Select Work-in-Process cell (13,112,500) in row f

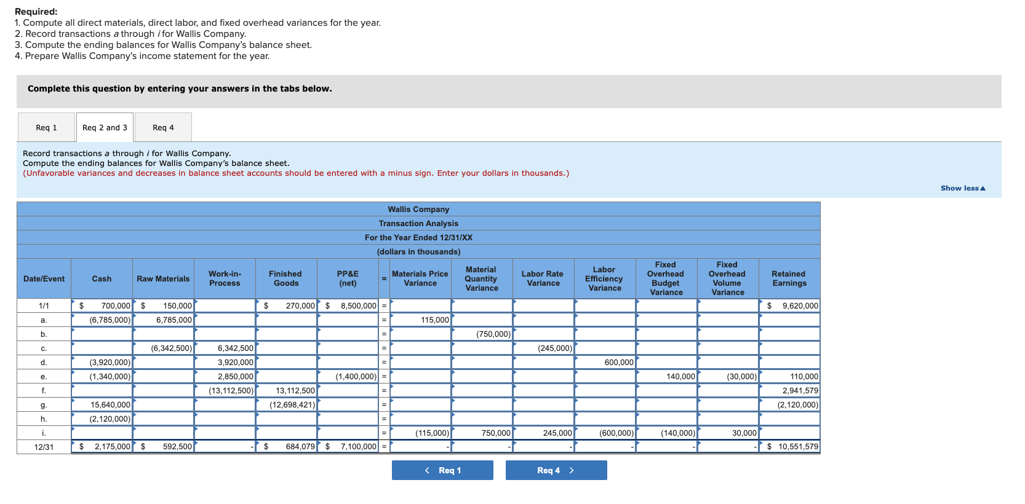pos(225,390)
